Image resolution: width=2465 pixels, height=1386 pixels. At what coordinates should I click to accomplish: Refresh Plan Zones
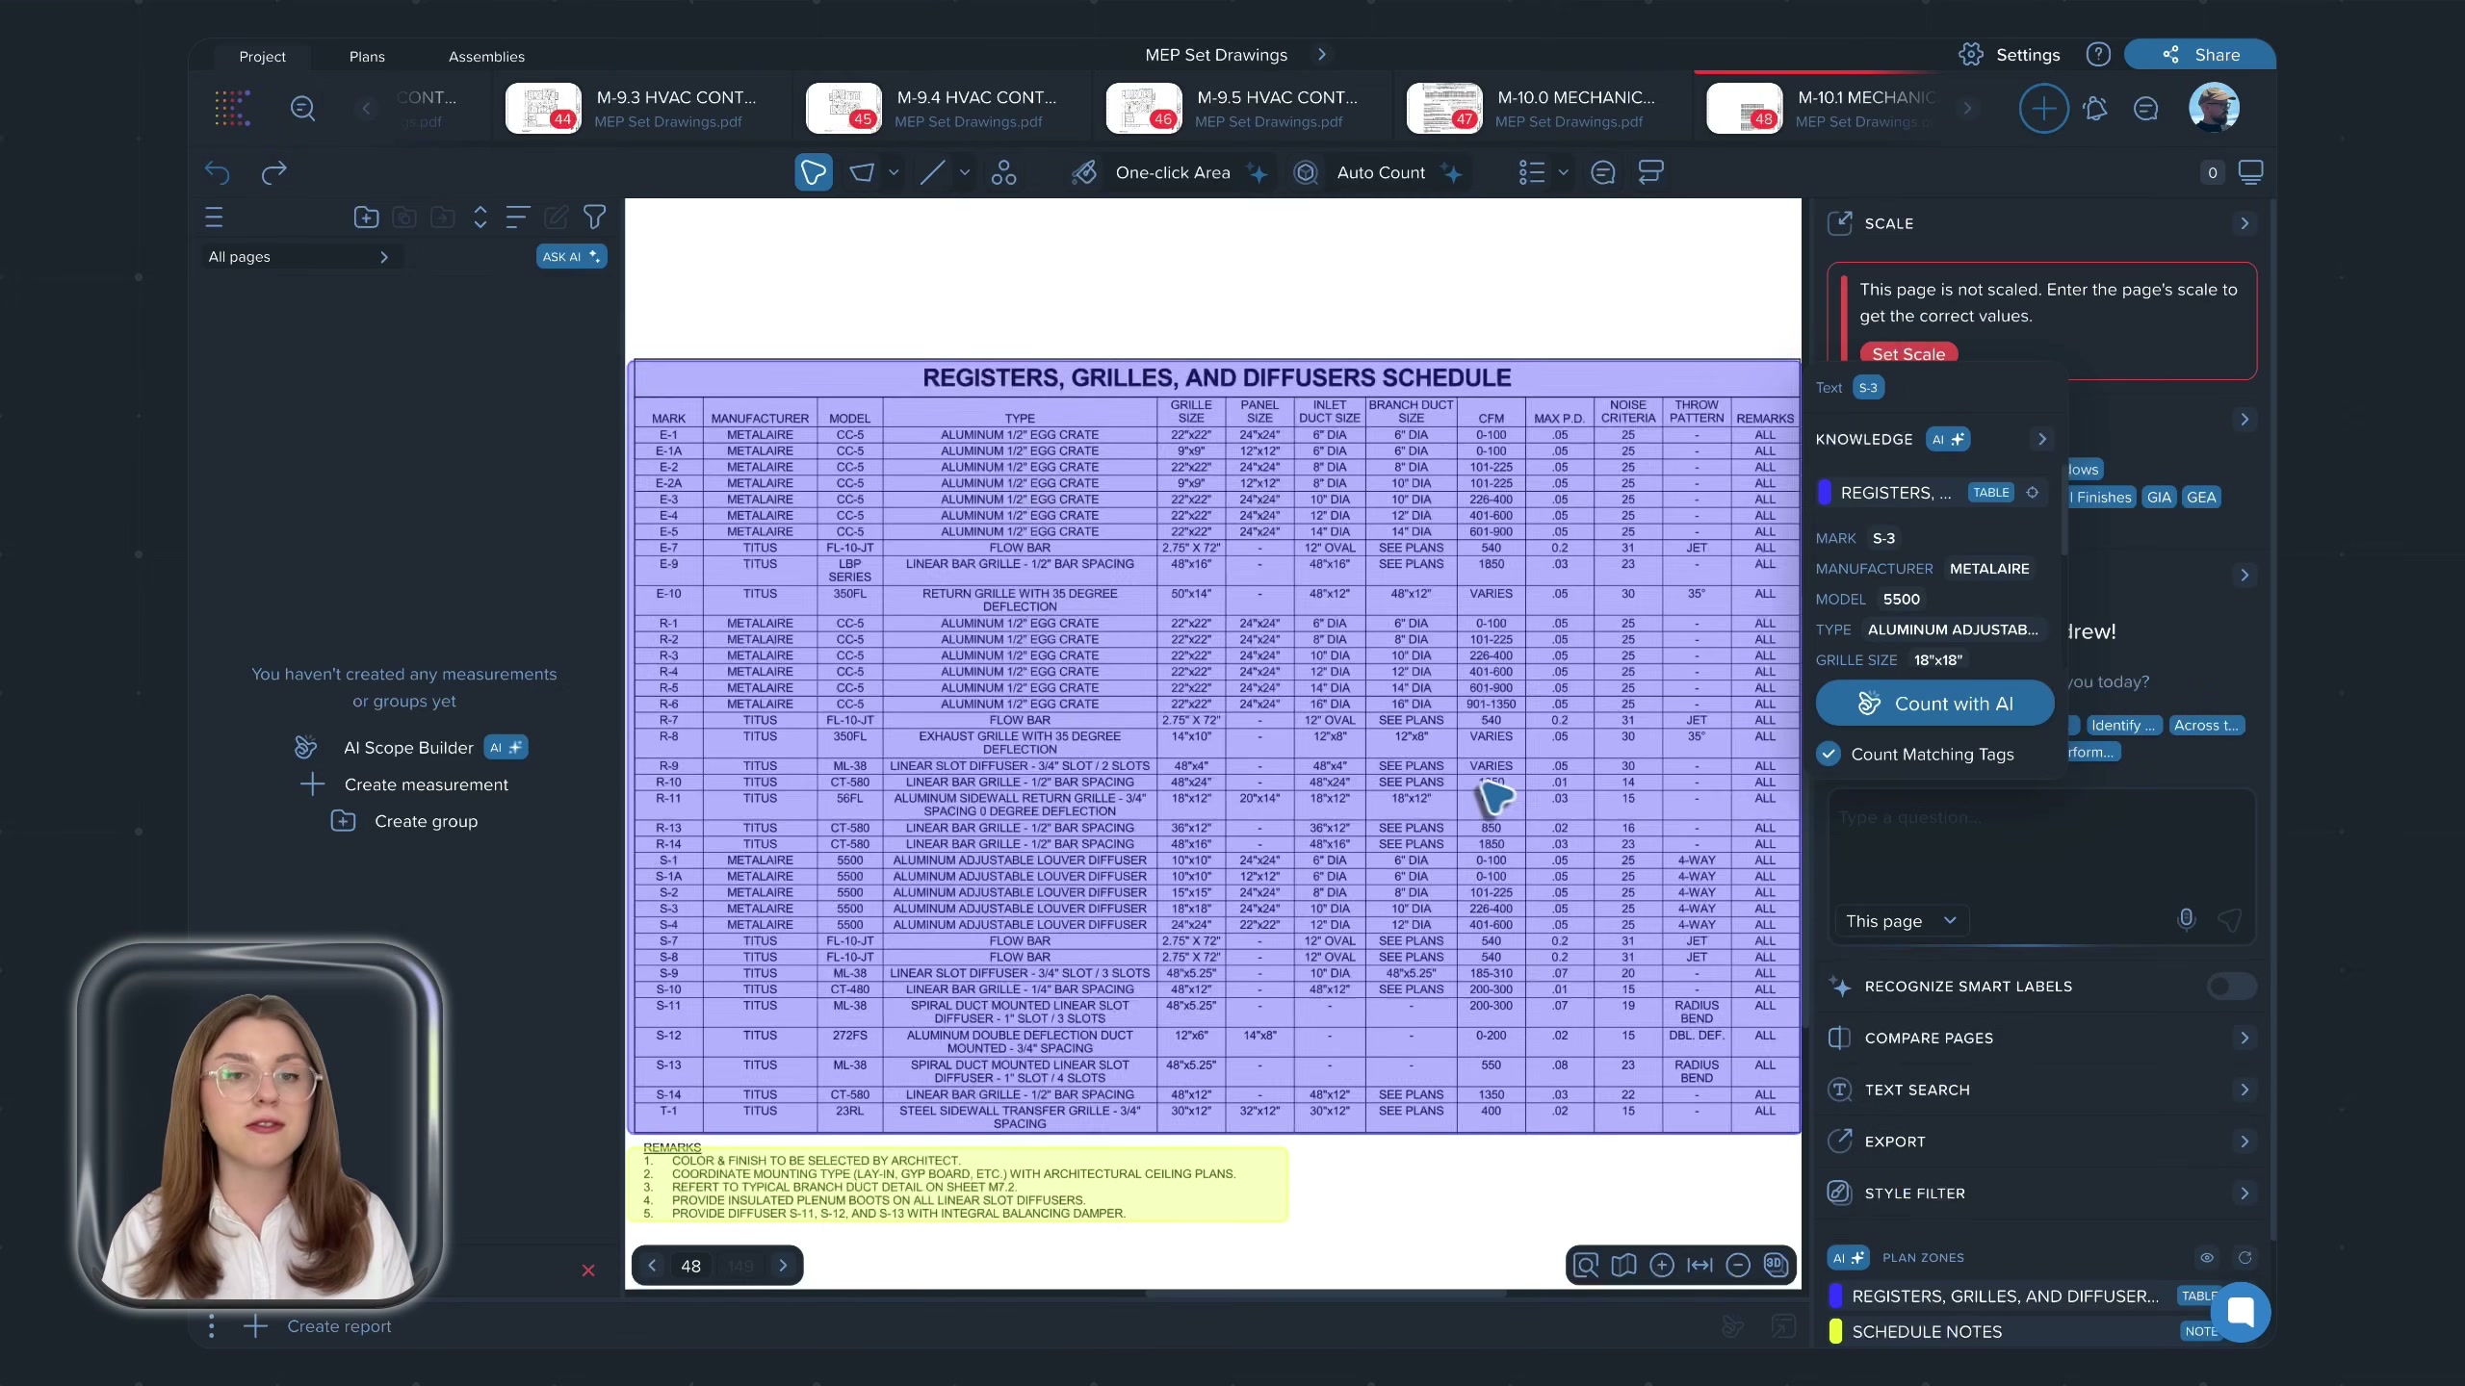click(x=2245, y=1258)
